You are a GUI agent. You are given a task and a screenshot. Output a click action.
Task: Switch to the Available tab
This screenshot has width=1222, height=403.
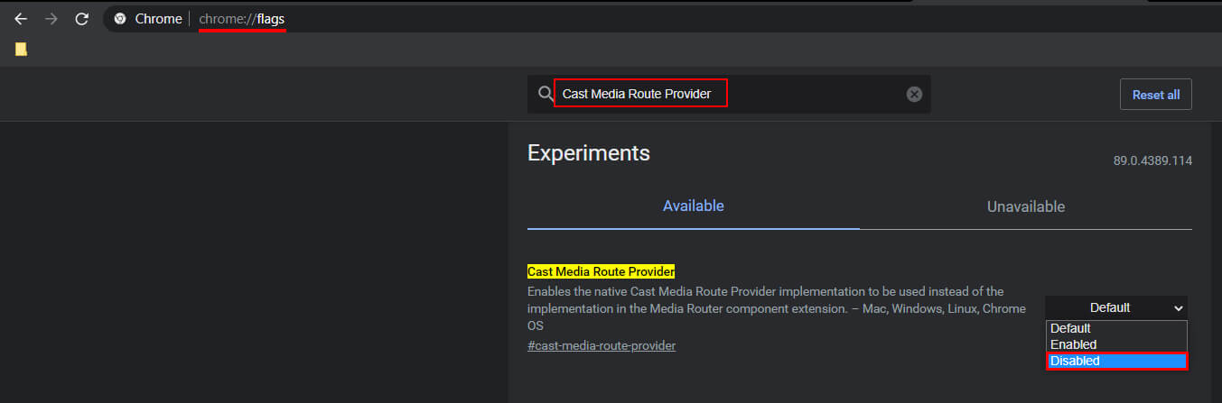click(x=694, y=206)
